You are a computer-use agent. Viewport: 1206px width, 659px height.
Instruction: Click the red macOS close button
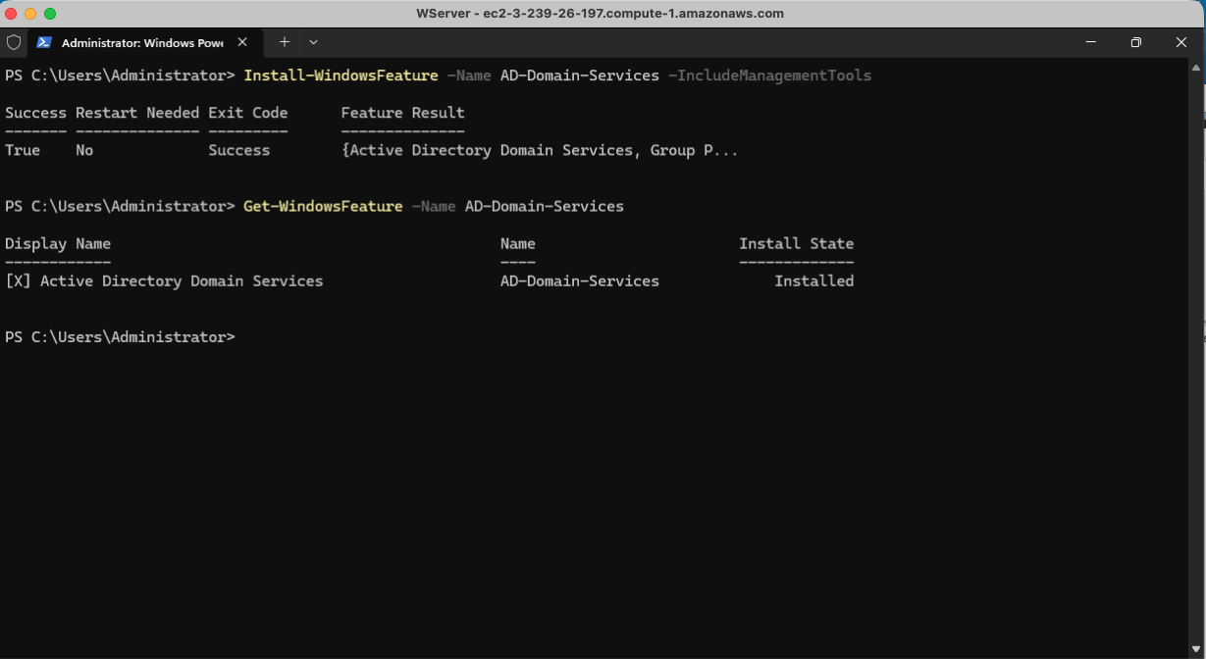(11, 14)
